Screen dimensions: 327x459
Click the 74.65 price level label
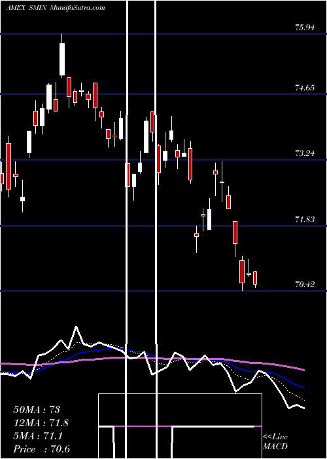(305, 87)
